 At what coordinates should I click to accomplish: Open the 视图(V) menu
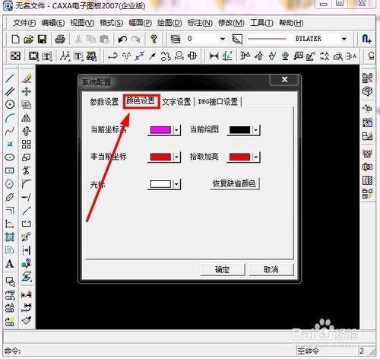click(82, 23)
